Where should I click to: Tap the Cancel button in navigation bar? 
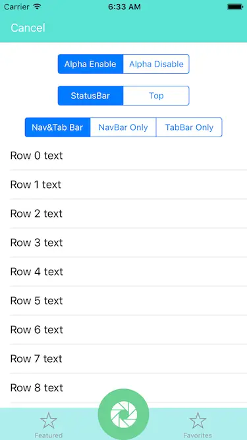(x=28, y=28)
